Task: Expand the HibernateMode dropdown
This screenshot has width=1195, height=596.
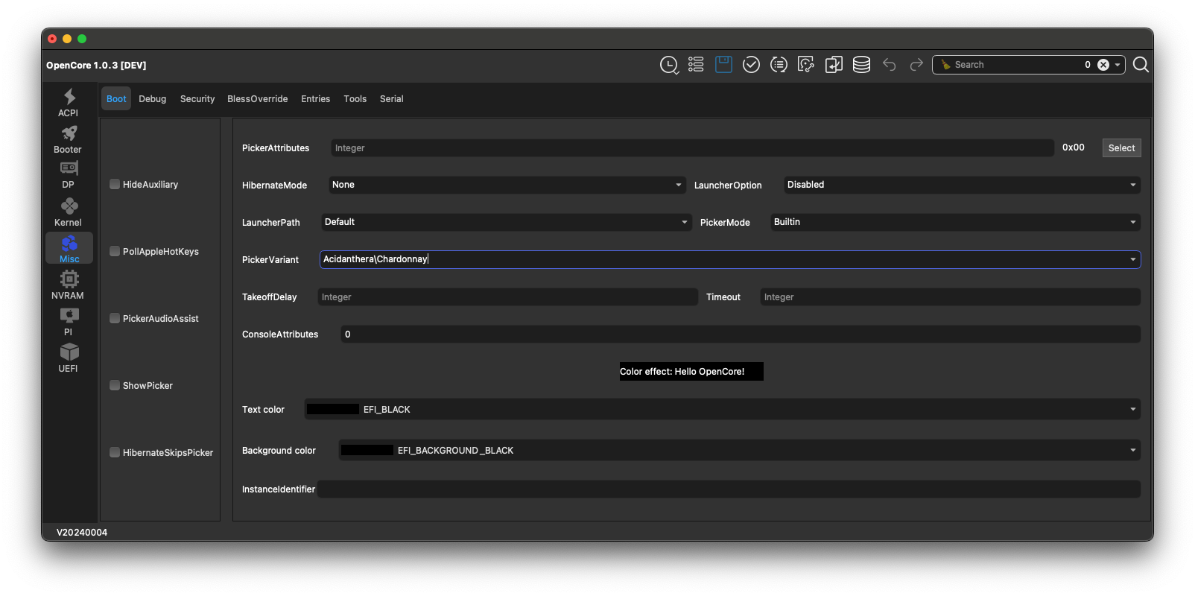Action: (x=507, y=185)
